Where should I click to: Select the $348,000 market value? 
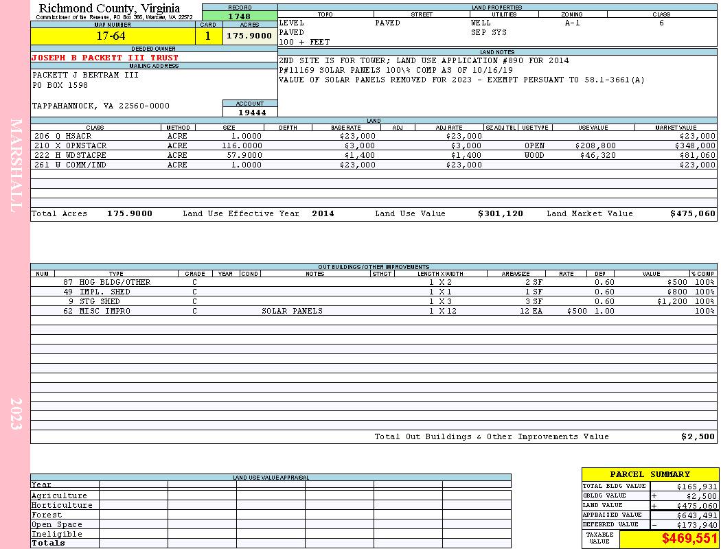tap(695, 145)
